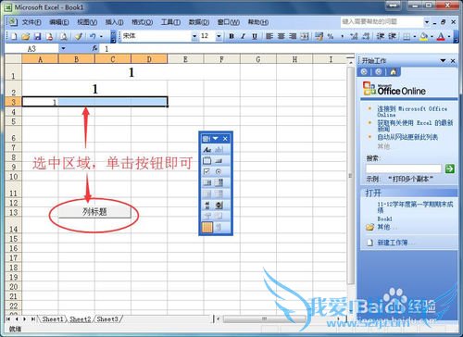Toggle Bold formatting
This screenshot has width=463, height=337.
point(231,36)
